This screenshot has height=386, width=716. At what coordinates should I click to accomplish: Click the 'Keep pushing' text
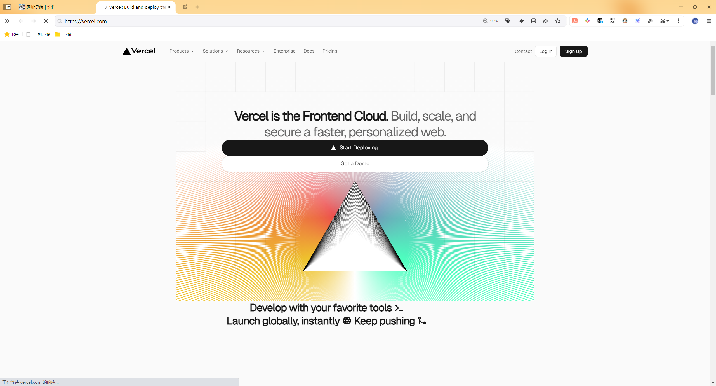[x=385, y=321]
